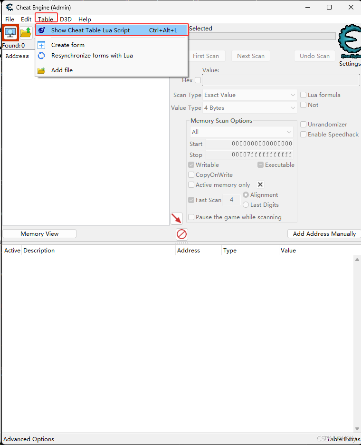The image size is (361, 445).
Task: Toggle the Fast Scan checkbox
Action: 191,200
